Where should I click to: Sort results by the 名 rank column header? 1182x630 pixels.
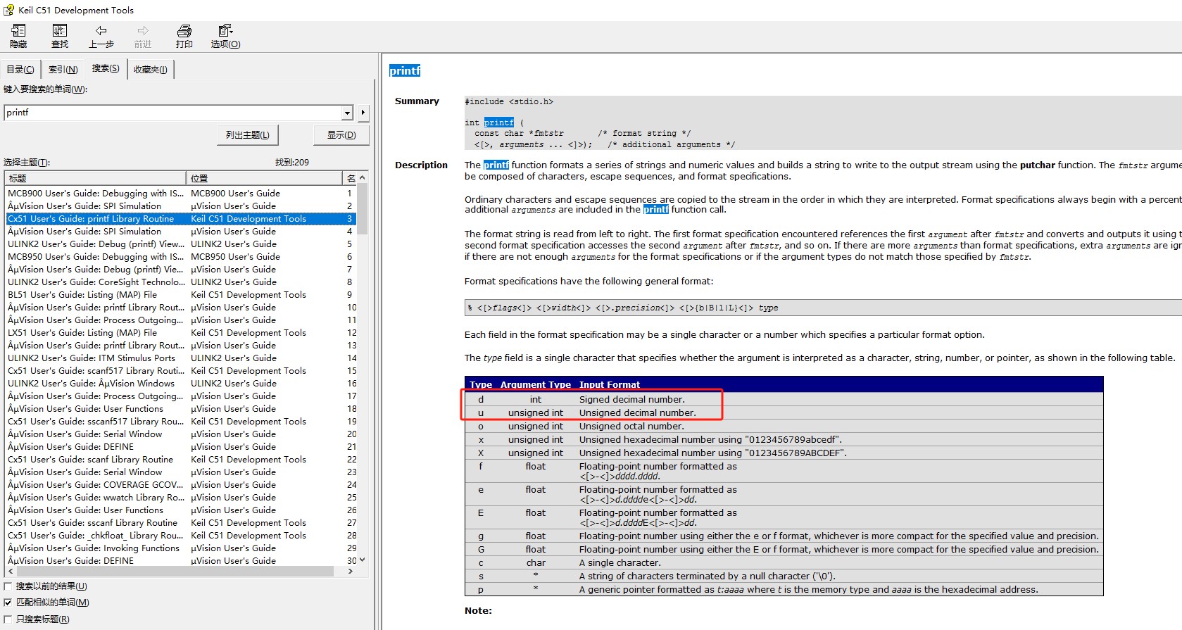(x=350, y=178)
